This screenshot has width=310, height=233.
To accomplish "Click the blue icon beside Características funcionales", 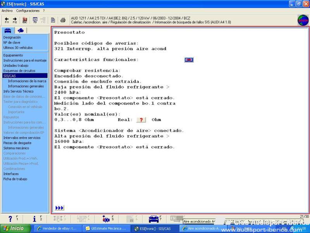I will (189, 60).
